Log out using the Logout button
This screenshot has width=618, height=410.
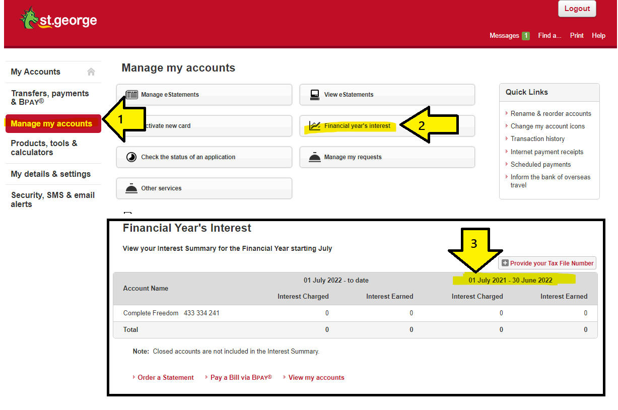click(577, 9)
